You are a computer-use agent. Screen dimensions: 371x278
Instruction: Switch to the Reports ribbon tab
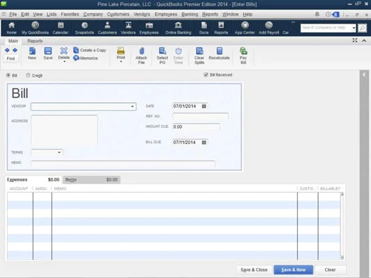pyautogui.click(x=35, y=41)
